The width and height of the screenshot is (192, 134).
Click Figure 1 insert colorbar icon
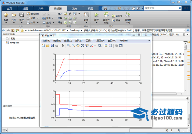[x=106, y=46]
